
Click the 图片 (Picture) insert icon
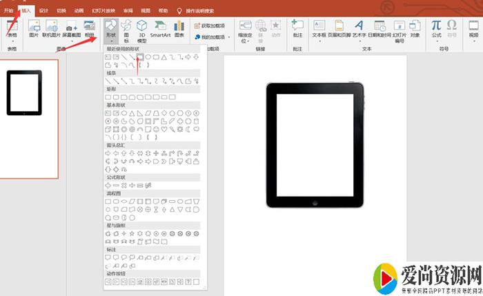click(x=34, y=28)
